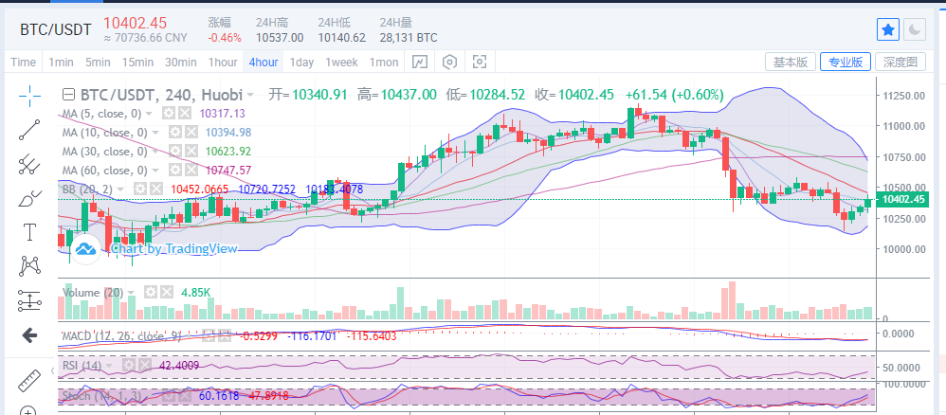Select the crosshair cursor tool

[29, 95]
